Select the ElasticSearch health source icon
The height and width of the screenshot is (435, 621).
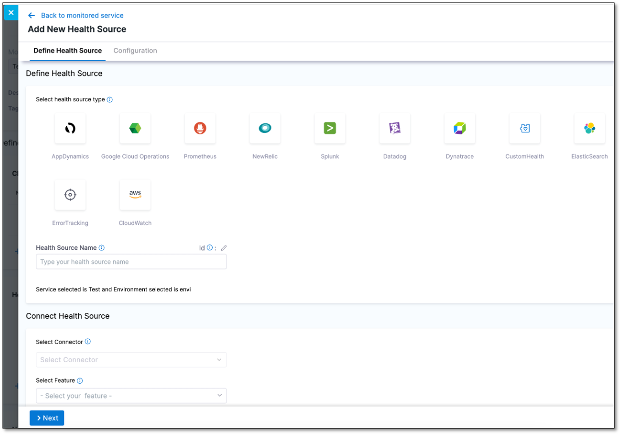click(589, 128)
